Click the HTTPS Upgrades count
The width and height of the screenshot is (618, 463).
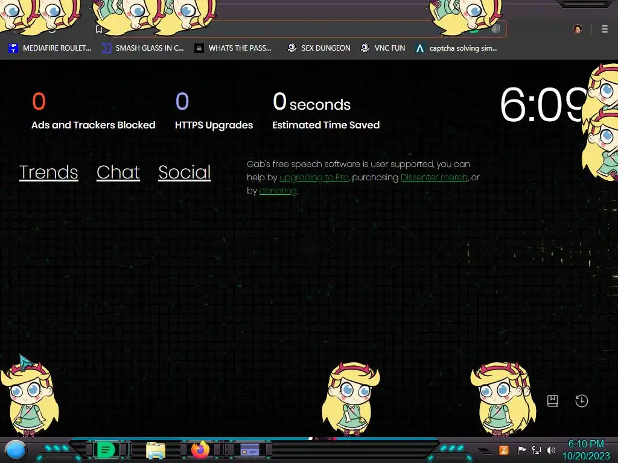coord(182,101)
